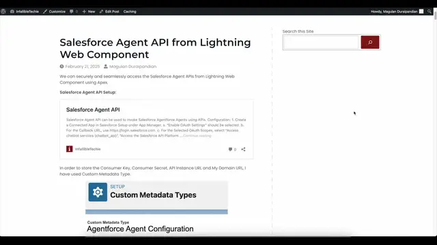Viewport: 437px width, 245px height.
Task: Click the red search submit button
Action: (370, 42)
